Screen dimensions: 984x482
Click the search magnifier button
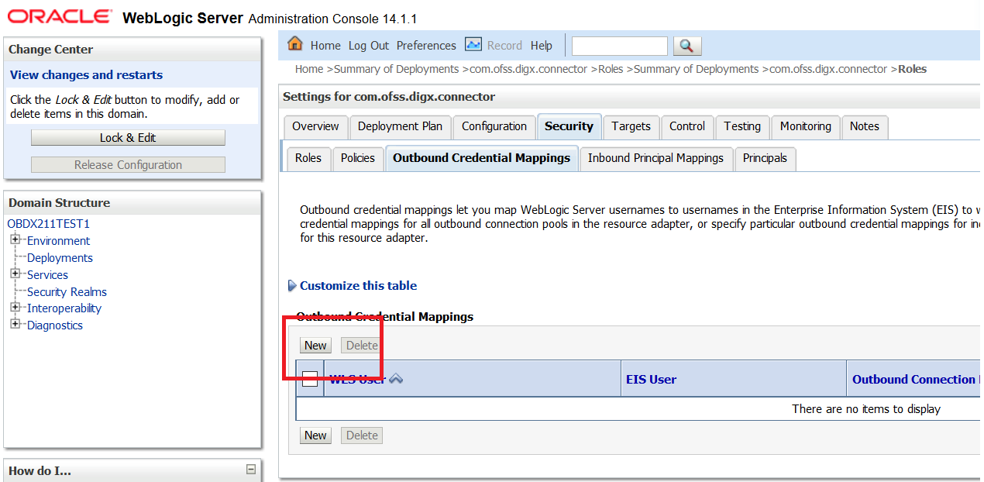coord(686,46)
